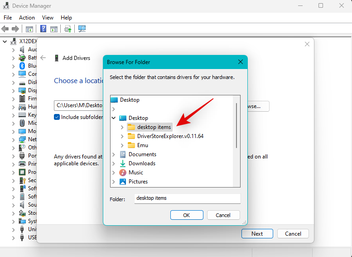Open the Action menu
Viewport: 352px width, 257px height.
tap(27, 18)
